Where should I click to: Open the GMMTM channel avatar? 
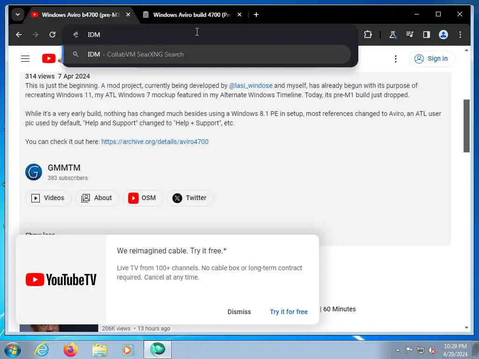coord(34,172)
